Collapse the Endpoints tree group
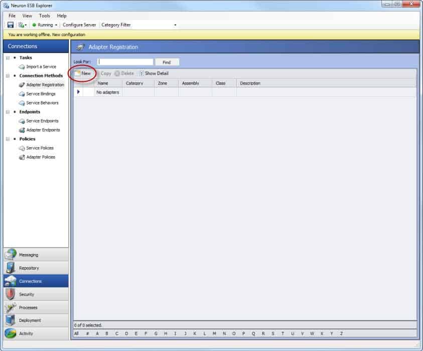This screenshot has width=423, height=351. [x=8, y=112]
